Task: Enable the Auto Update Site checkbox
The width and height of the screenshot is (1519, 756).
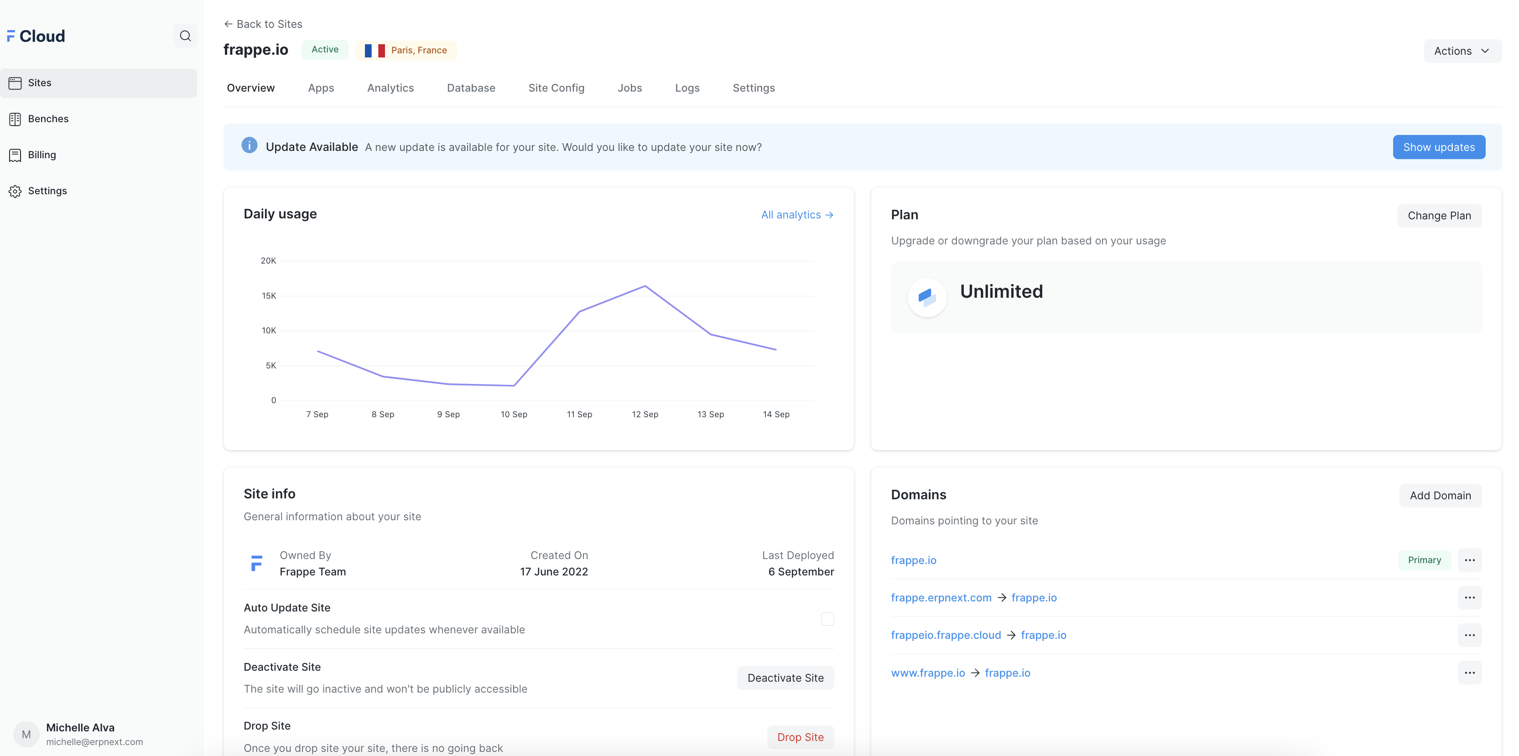Action: pyautogui.click(x=827, y=619)
